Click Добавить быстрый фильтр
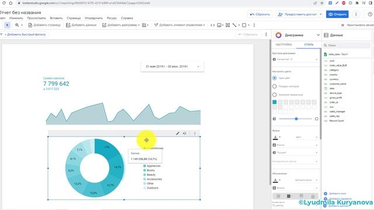This screenshot has height=210, width=374. (x=25, y=34)
